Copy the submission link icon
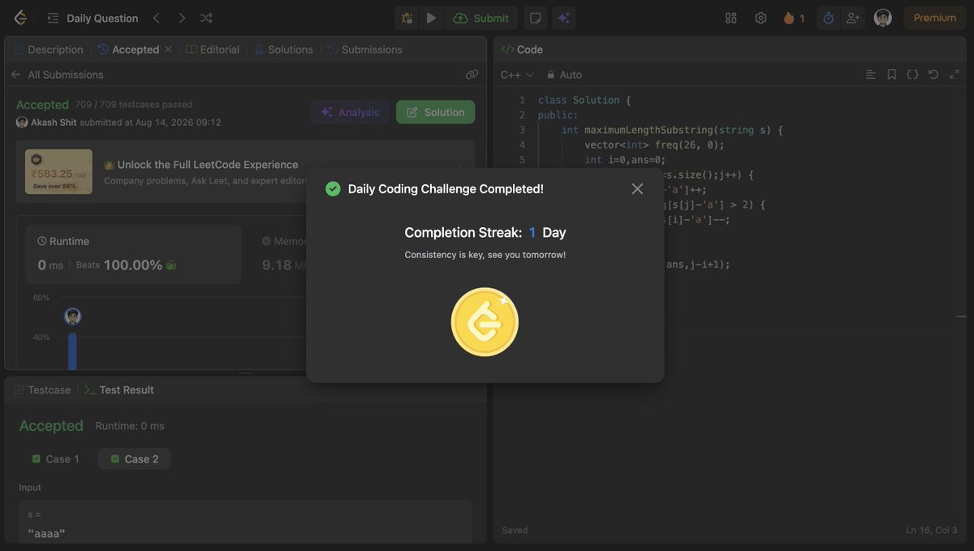974x551 pixels. [472, 75]
